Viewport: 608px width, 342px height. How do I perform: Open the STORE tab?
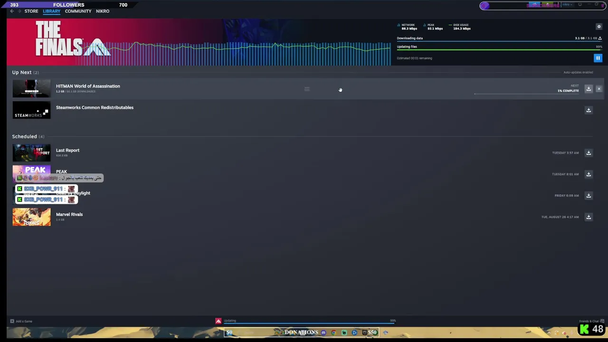(31, 11)
